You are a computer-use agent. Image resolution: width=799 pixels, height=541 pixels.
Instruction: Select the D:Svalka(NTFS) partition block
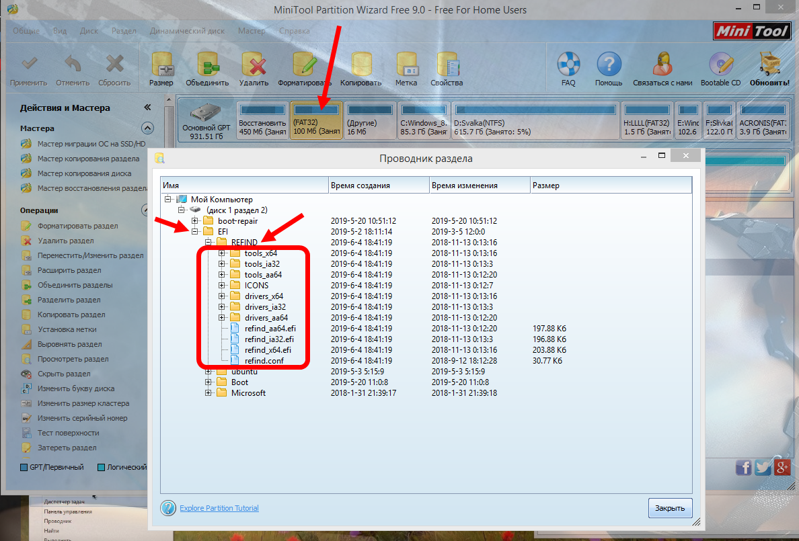click(x=535, y=120)
